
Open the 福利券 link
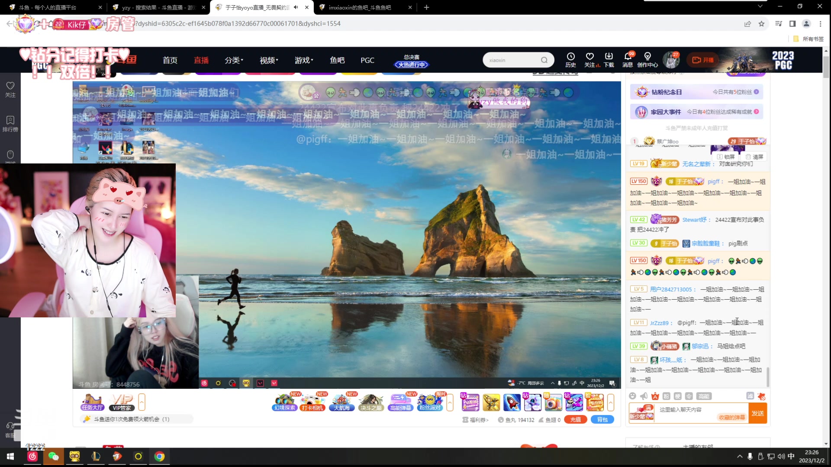[x=475, y=420]
